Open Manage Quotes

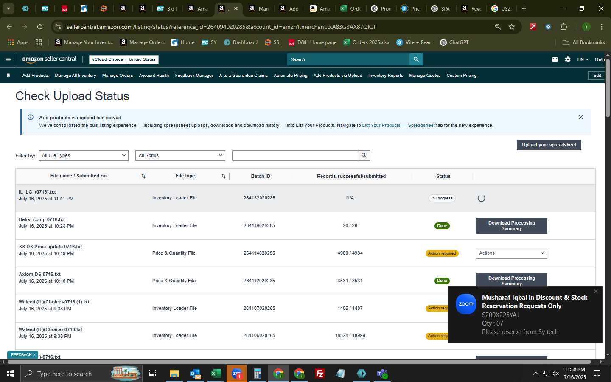[x=425, y=76]
